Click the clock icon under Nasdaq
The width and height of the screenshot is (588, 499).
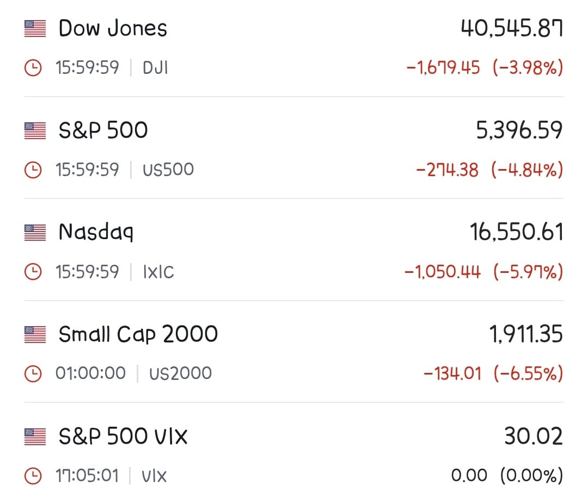click(x=33, y=272)
